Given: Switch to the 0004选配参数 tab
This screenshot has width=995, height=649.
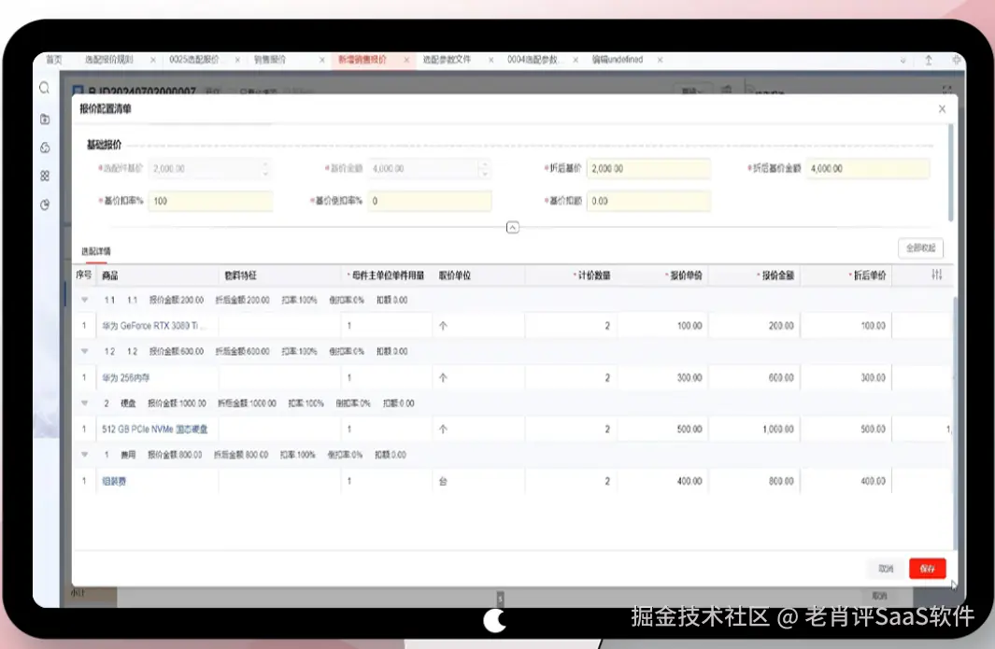Looking at the screenshot, I should pyautogui.click(x=532, y=60).
